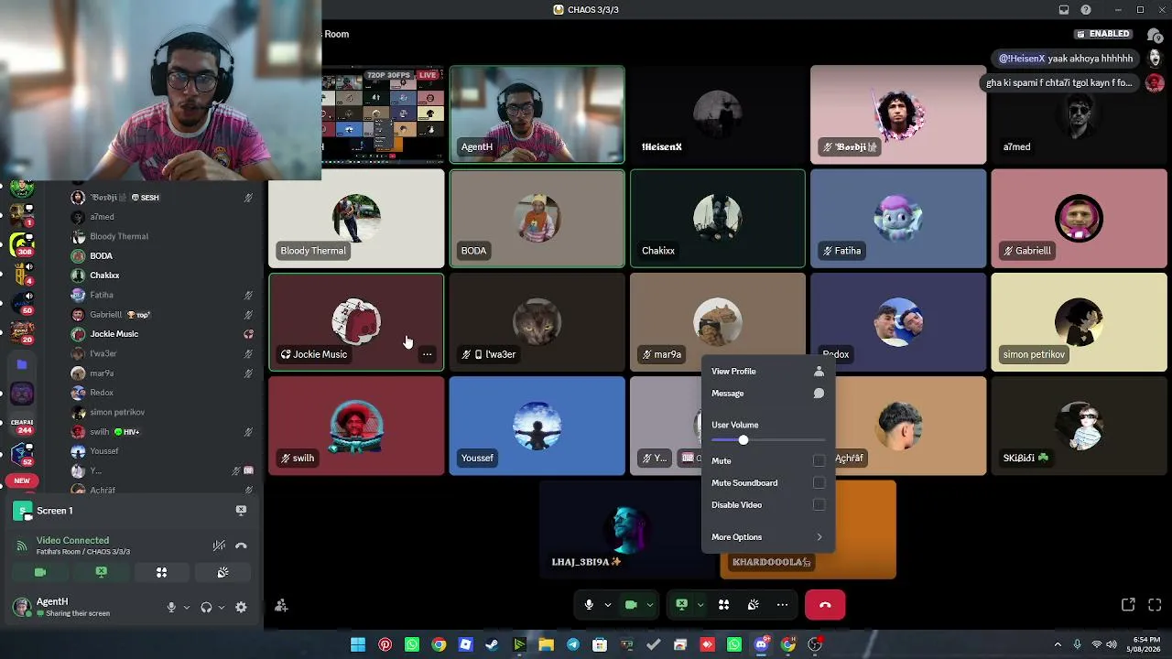Viewport: 1172px width, 659px height.
Task: Deafen with headphones icon in user panel
Action: [x=206, y=607]
